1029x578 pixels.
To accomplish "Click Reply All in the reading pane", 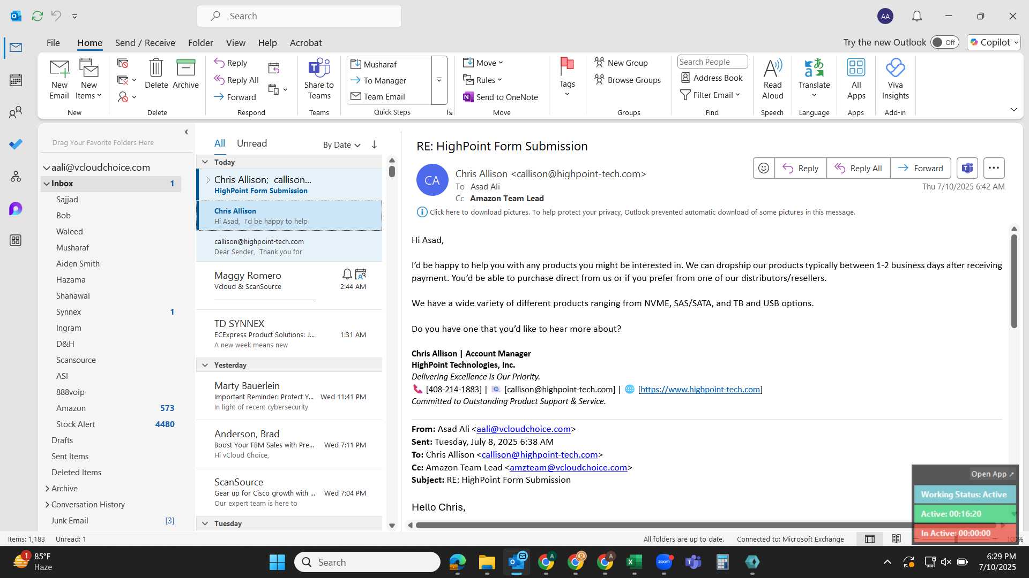I will coord(858,168).
